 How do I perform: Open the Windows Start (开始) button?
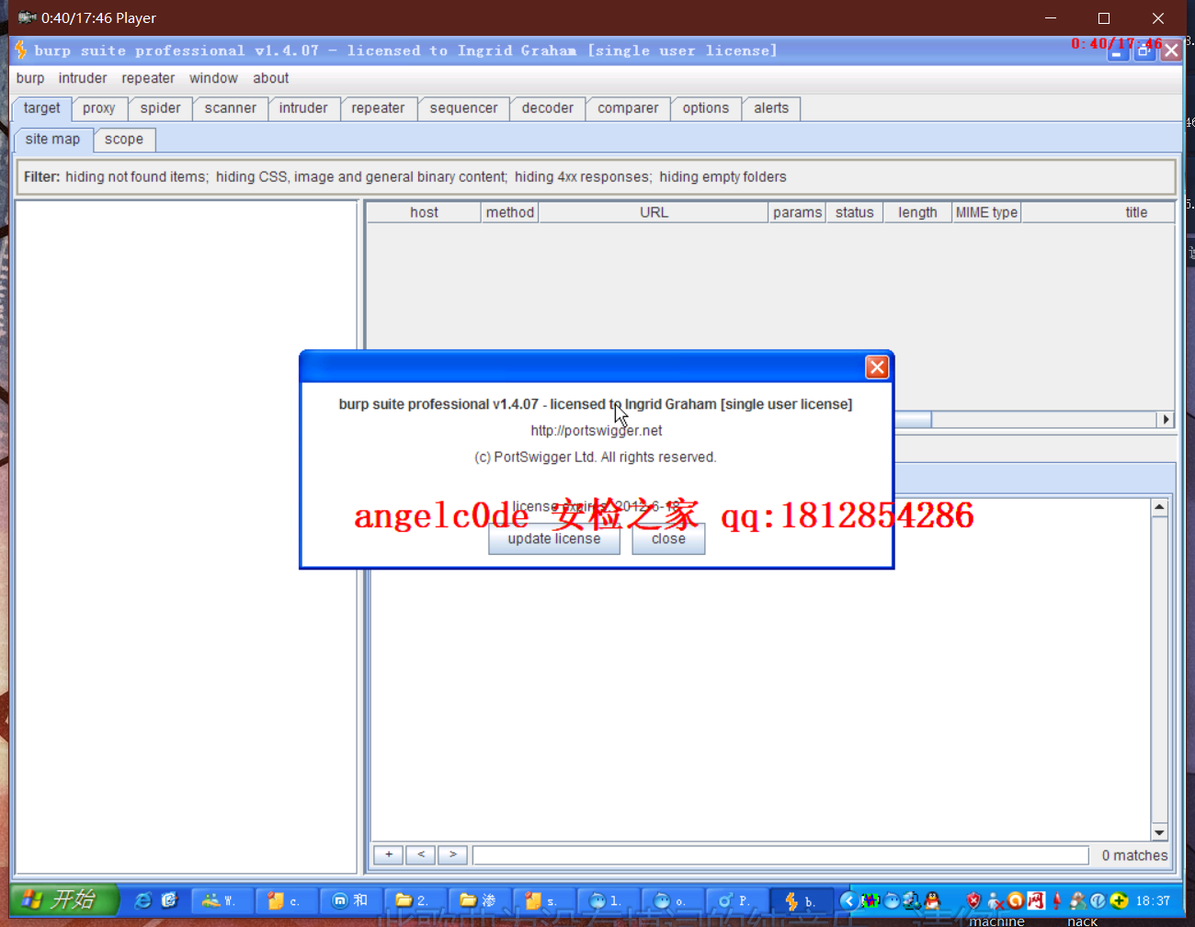64,899
